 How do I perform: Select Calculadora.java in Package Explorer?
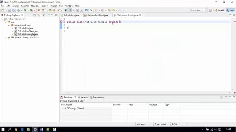(25, 28)
